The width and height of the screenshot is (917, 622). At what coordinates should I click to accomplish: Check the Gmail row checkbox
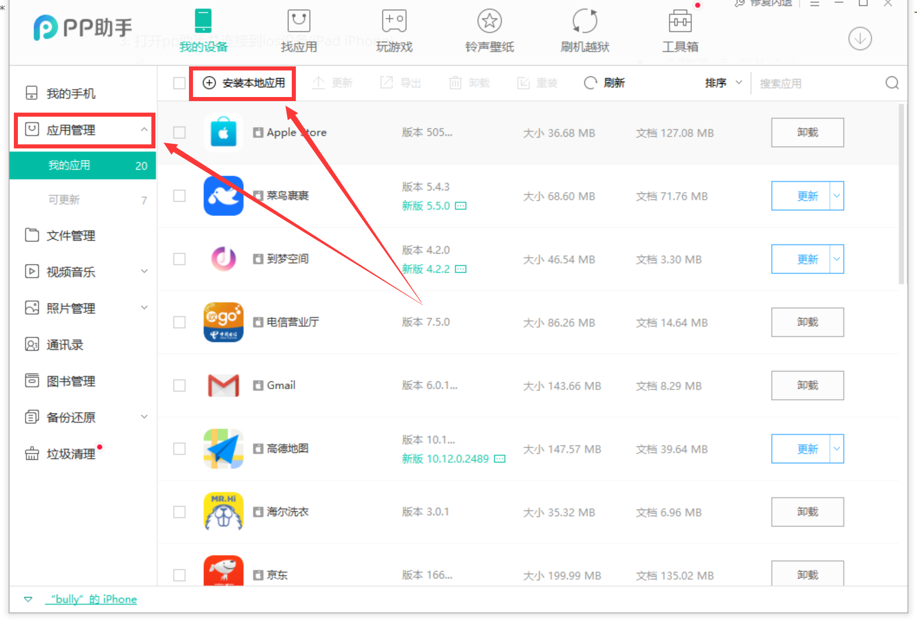pos(180,385)
